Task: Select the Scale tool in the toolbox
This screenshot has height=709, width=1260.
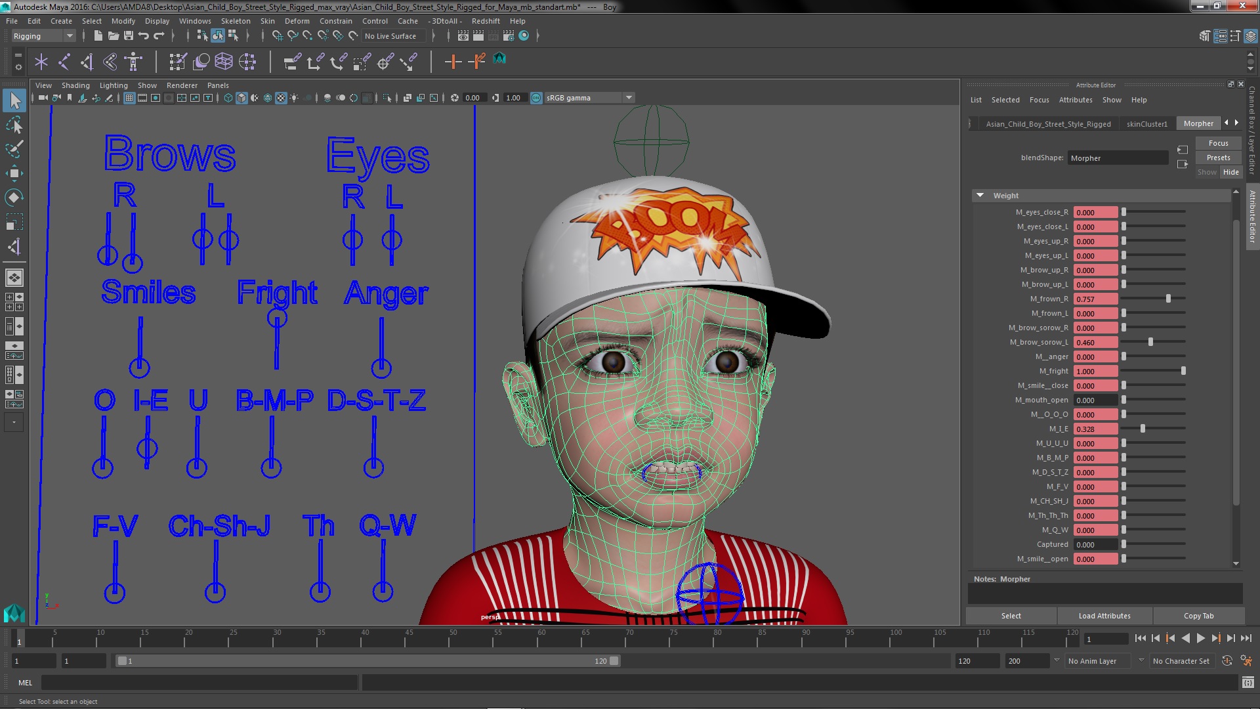Action: click(x=14, y=222)
